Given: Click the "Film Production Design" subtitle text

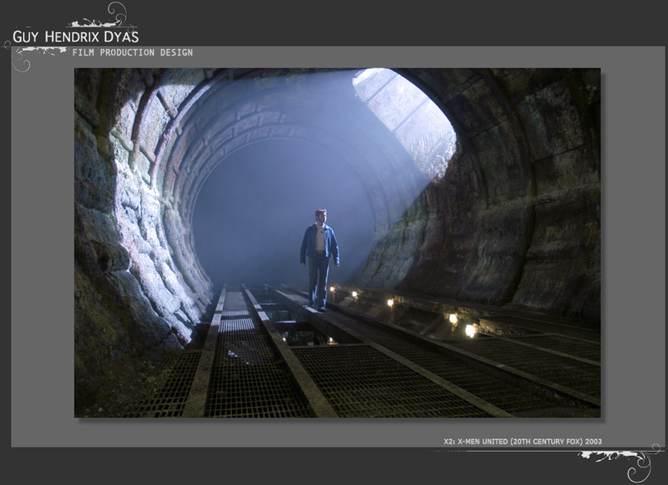Looking at the screenshot, I should 133,53.
